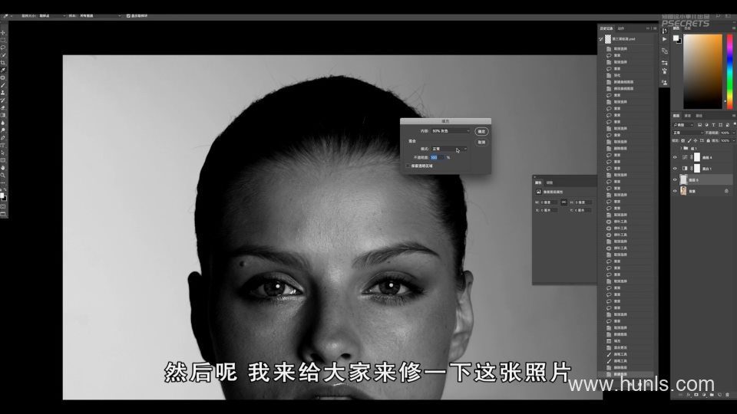Toggle history brush source for snapshot
The image size is (737, 414).
[x=601, y=39]
